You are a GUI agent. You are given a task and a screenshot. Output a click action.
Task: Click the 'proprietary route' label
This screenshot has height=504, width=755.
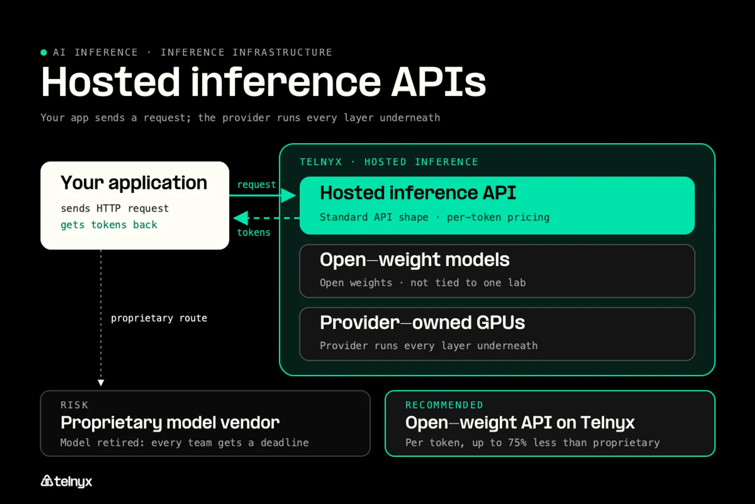click(159, 318)
